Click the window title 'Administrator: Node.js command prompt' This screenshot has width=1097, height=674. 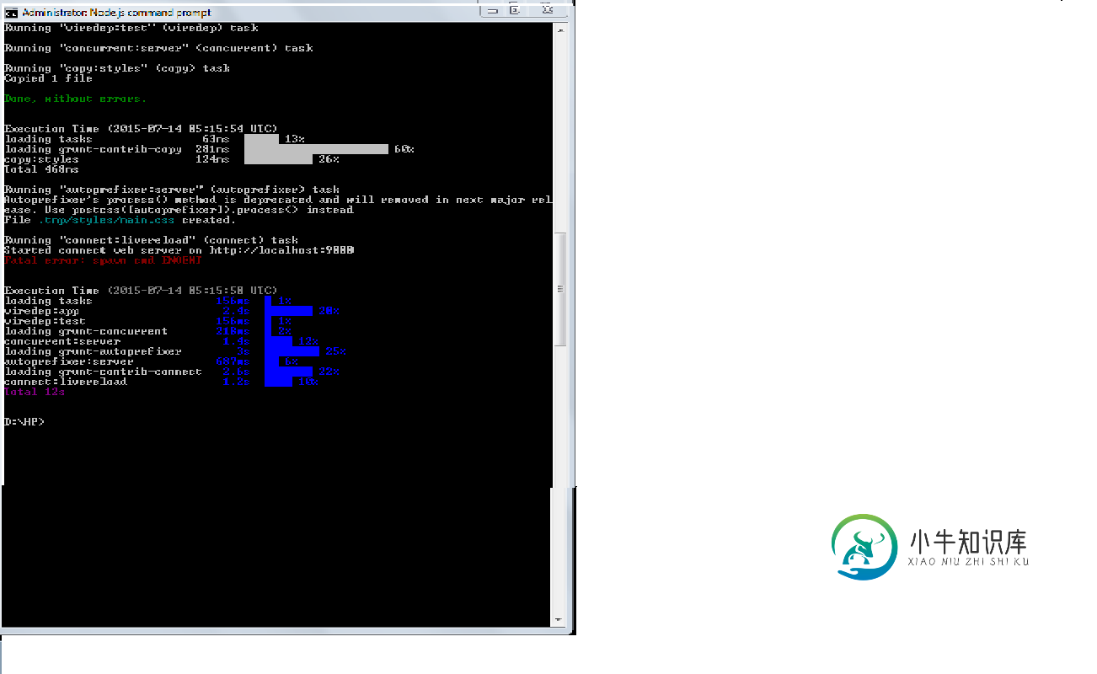coord(116,13)
